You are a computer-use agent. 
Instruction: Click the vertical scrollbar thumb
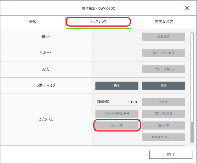pos(192,77)
